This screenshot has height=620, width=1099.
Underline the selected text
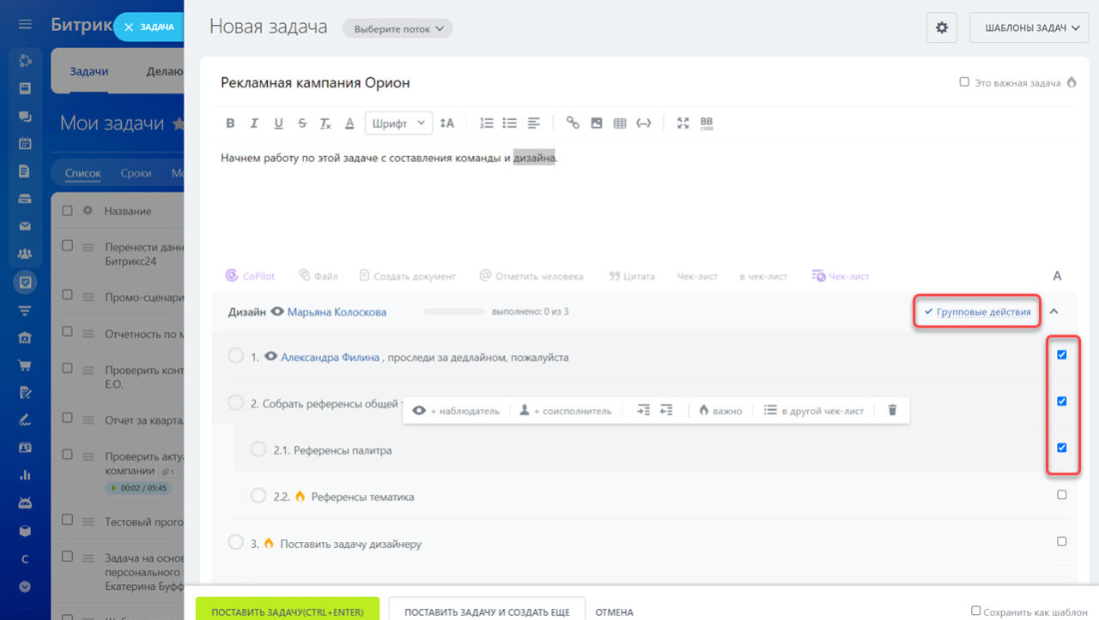click(x=278, y=123)
